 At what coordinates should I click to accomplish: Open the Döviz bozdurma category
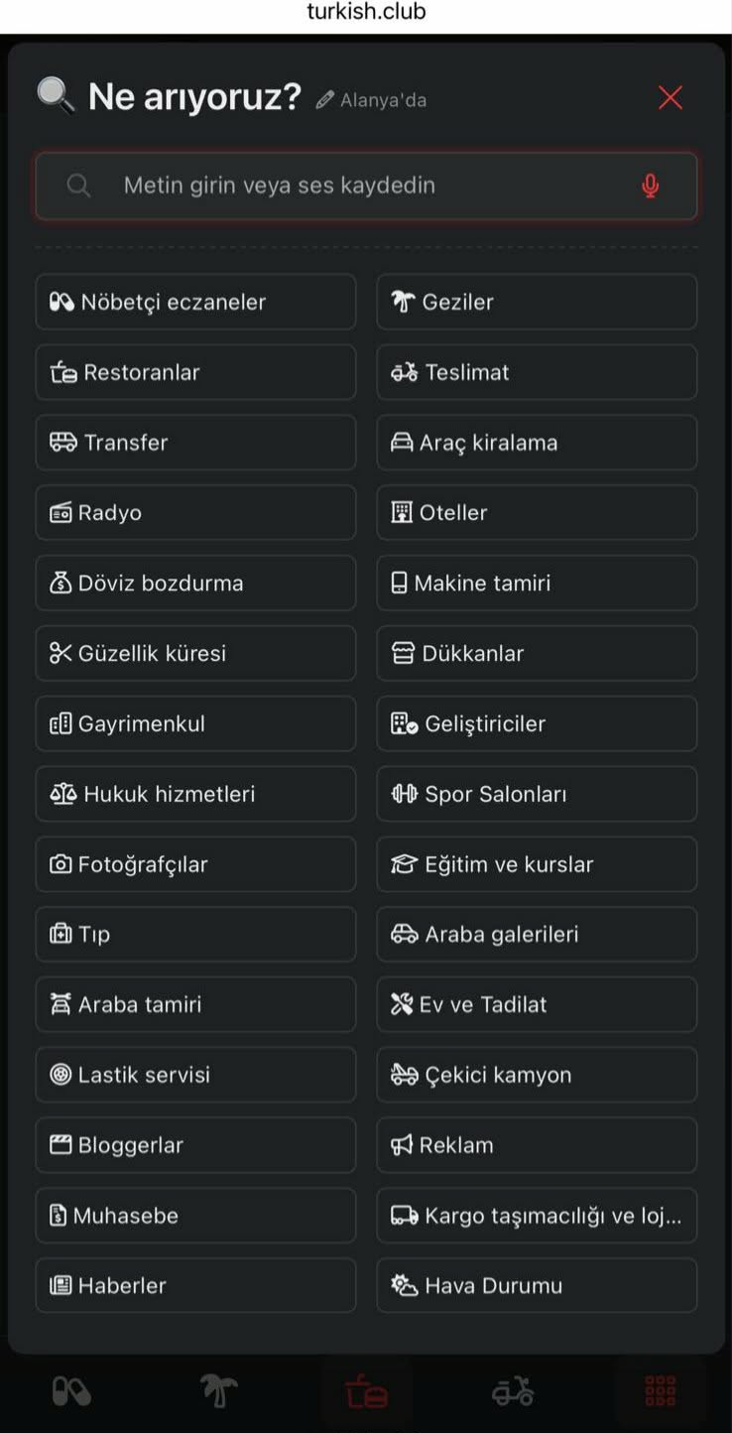click(x=195, y=583)
